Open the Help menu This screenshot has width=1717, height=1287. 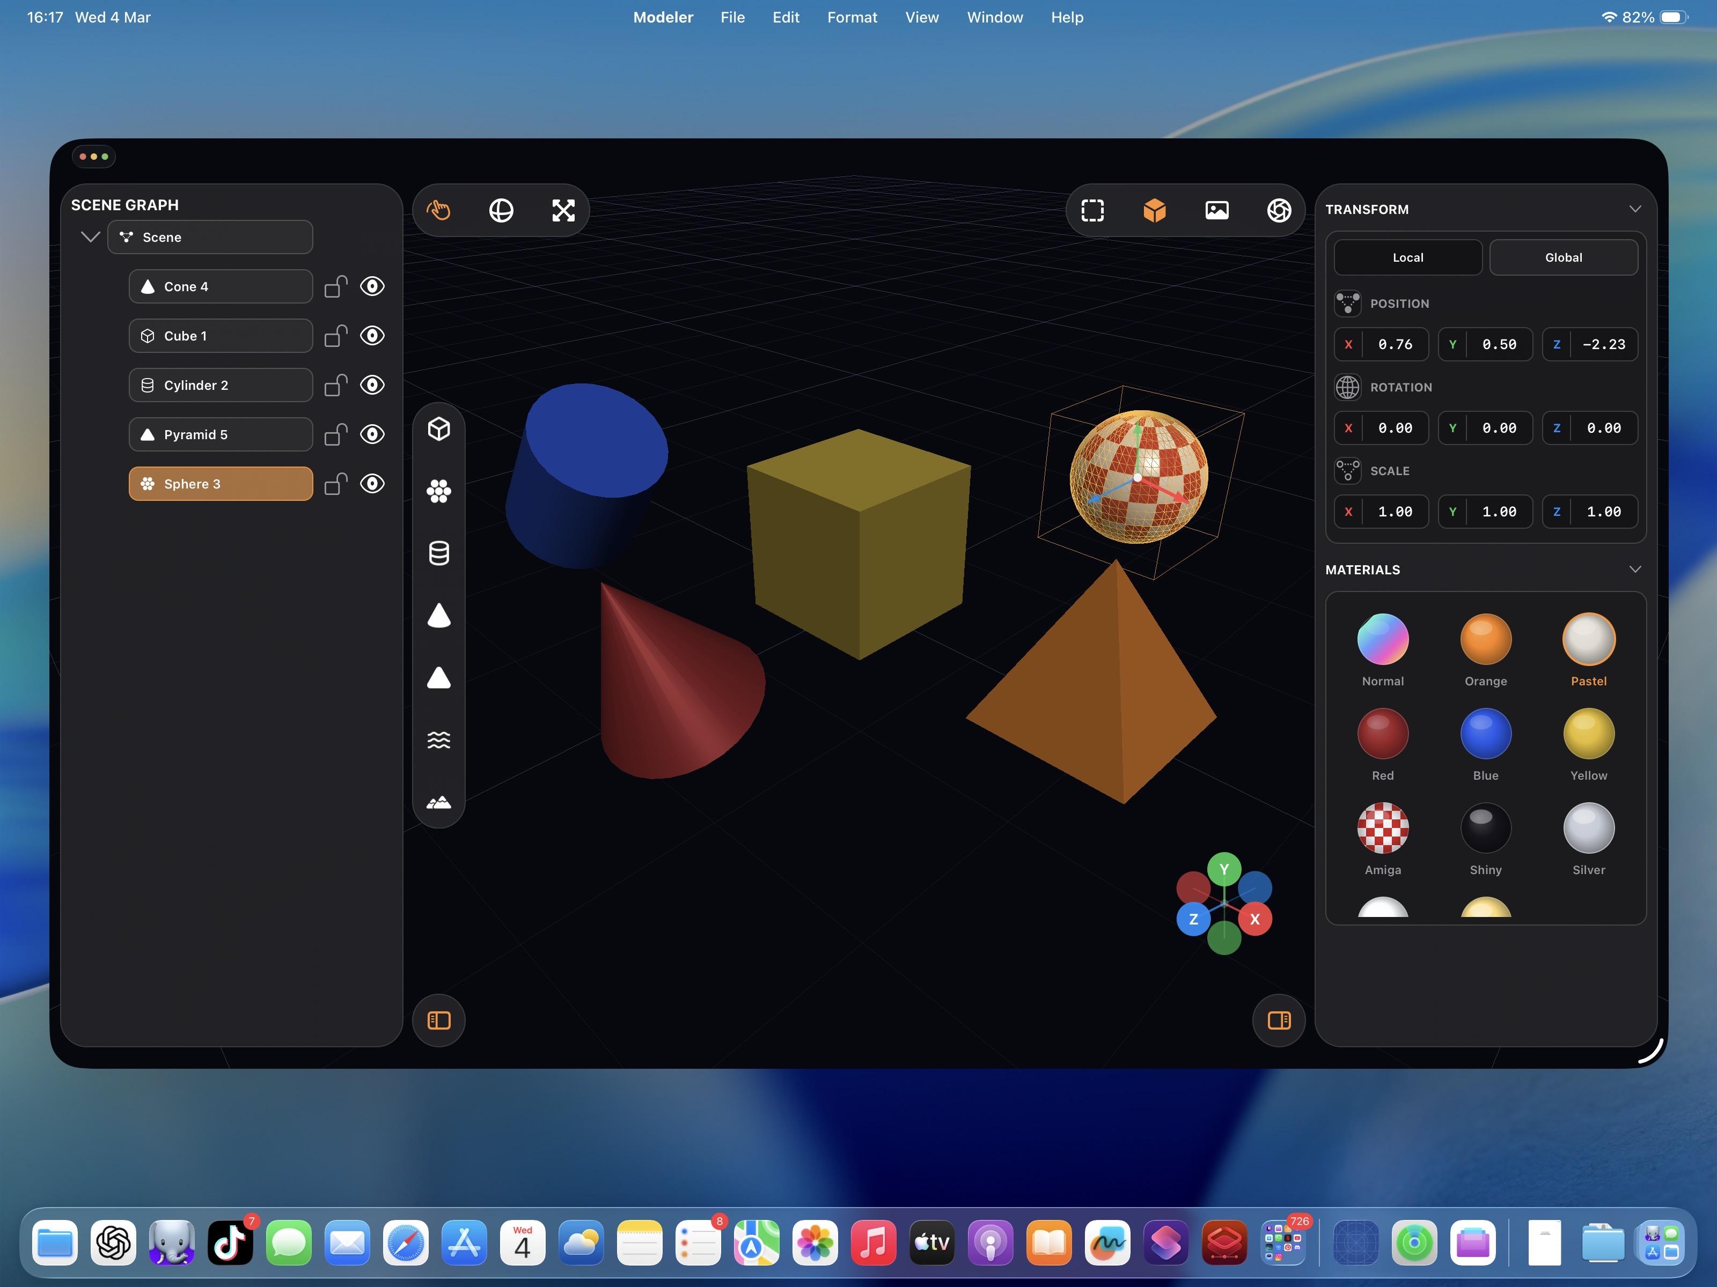(1067, 17)
